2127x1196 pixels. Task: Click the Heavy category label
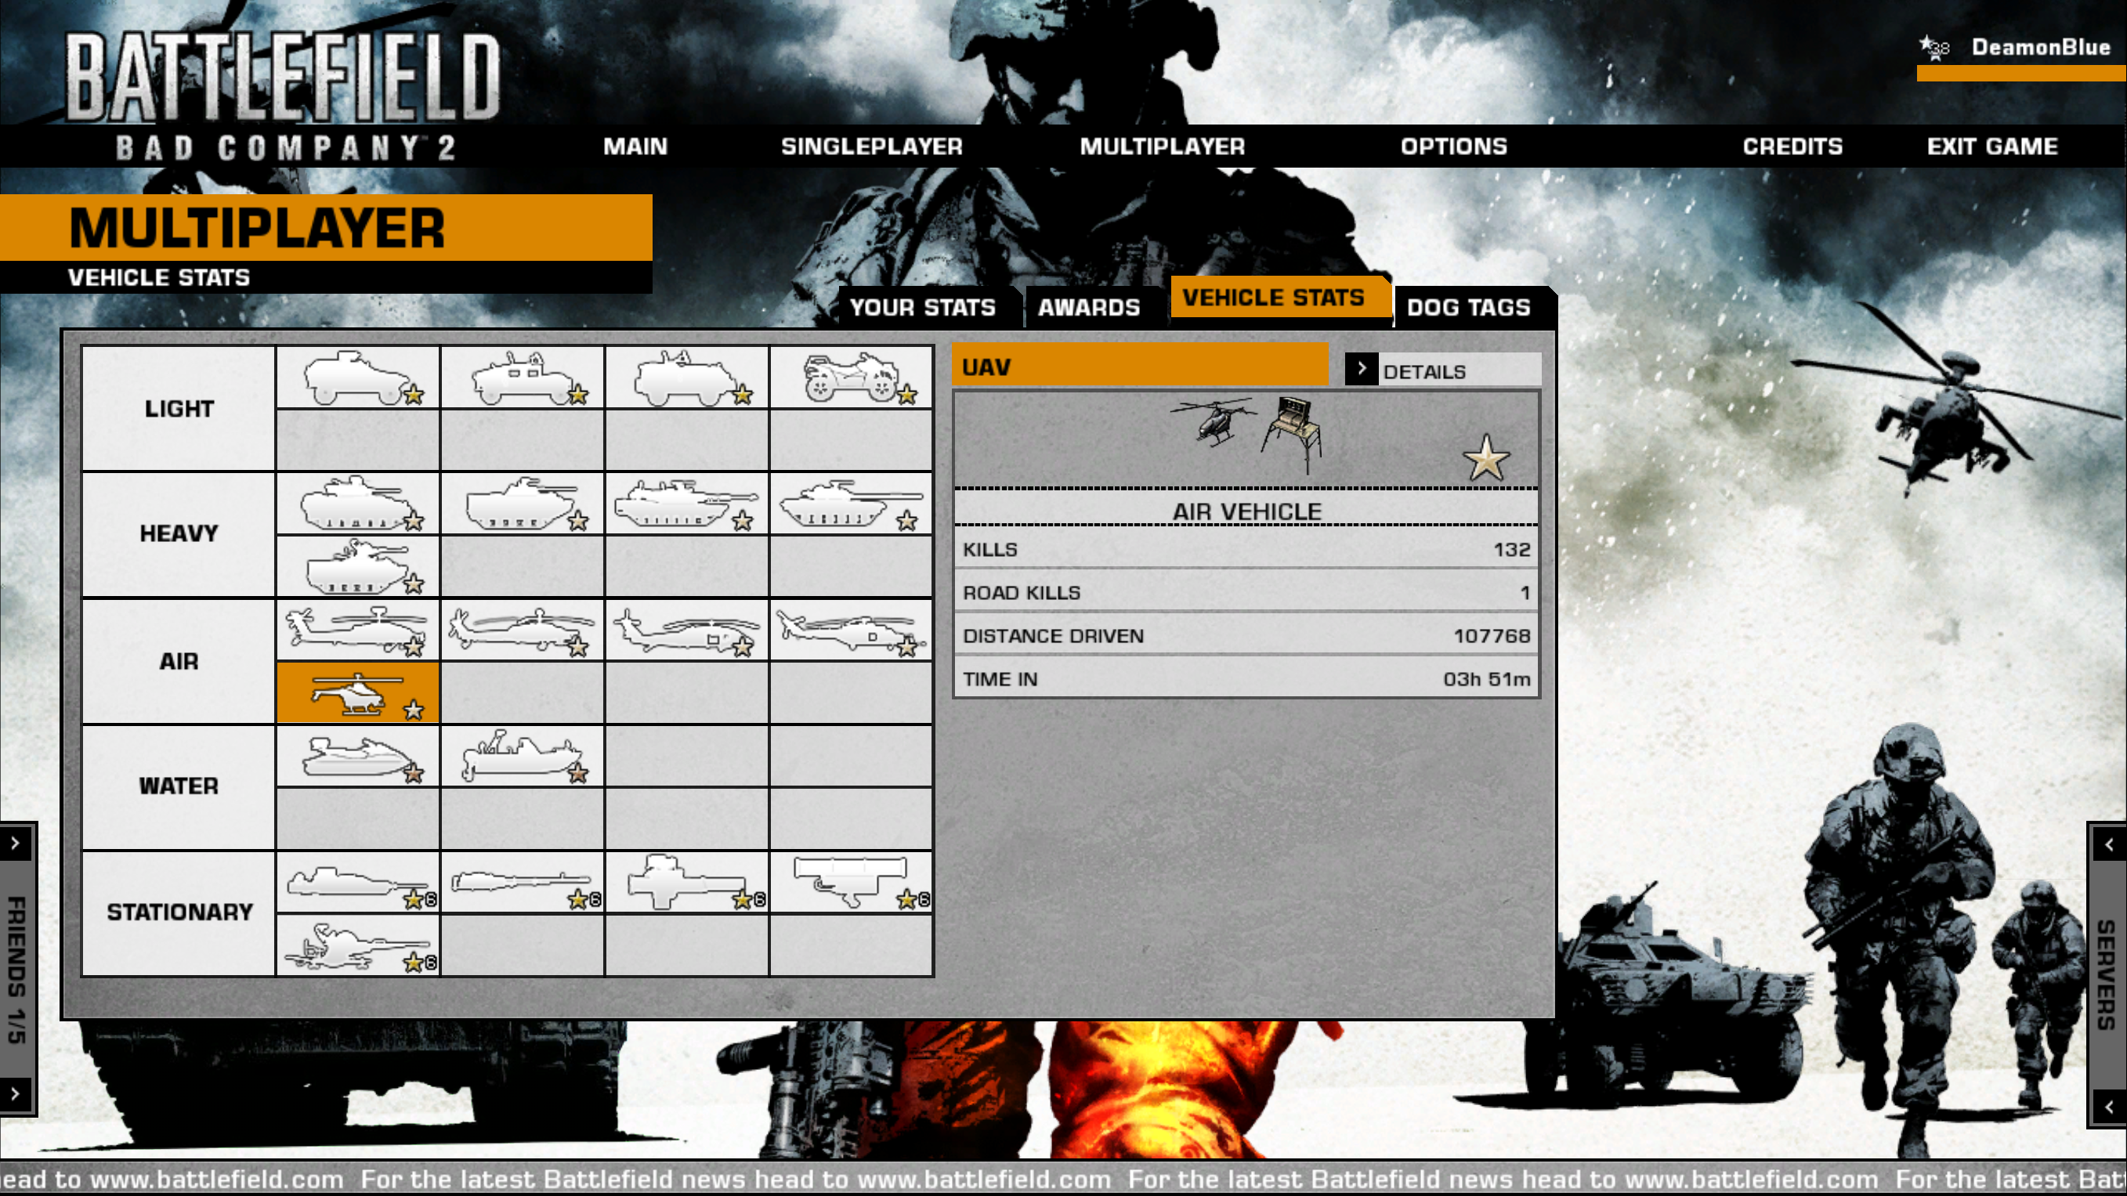click(x=179, y=533)
